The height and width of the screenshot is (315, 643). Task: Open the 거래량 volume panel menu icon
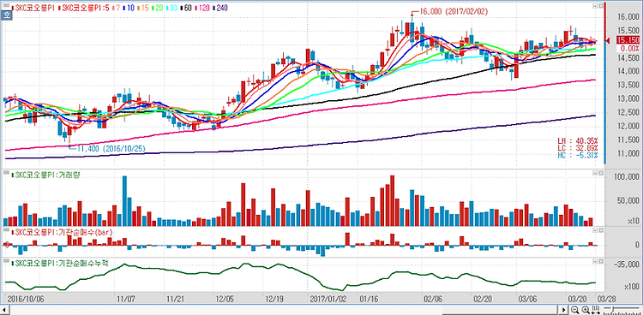pos(6,173)
